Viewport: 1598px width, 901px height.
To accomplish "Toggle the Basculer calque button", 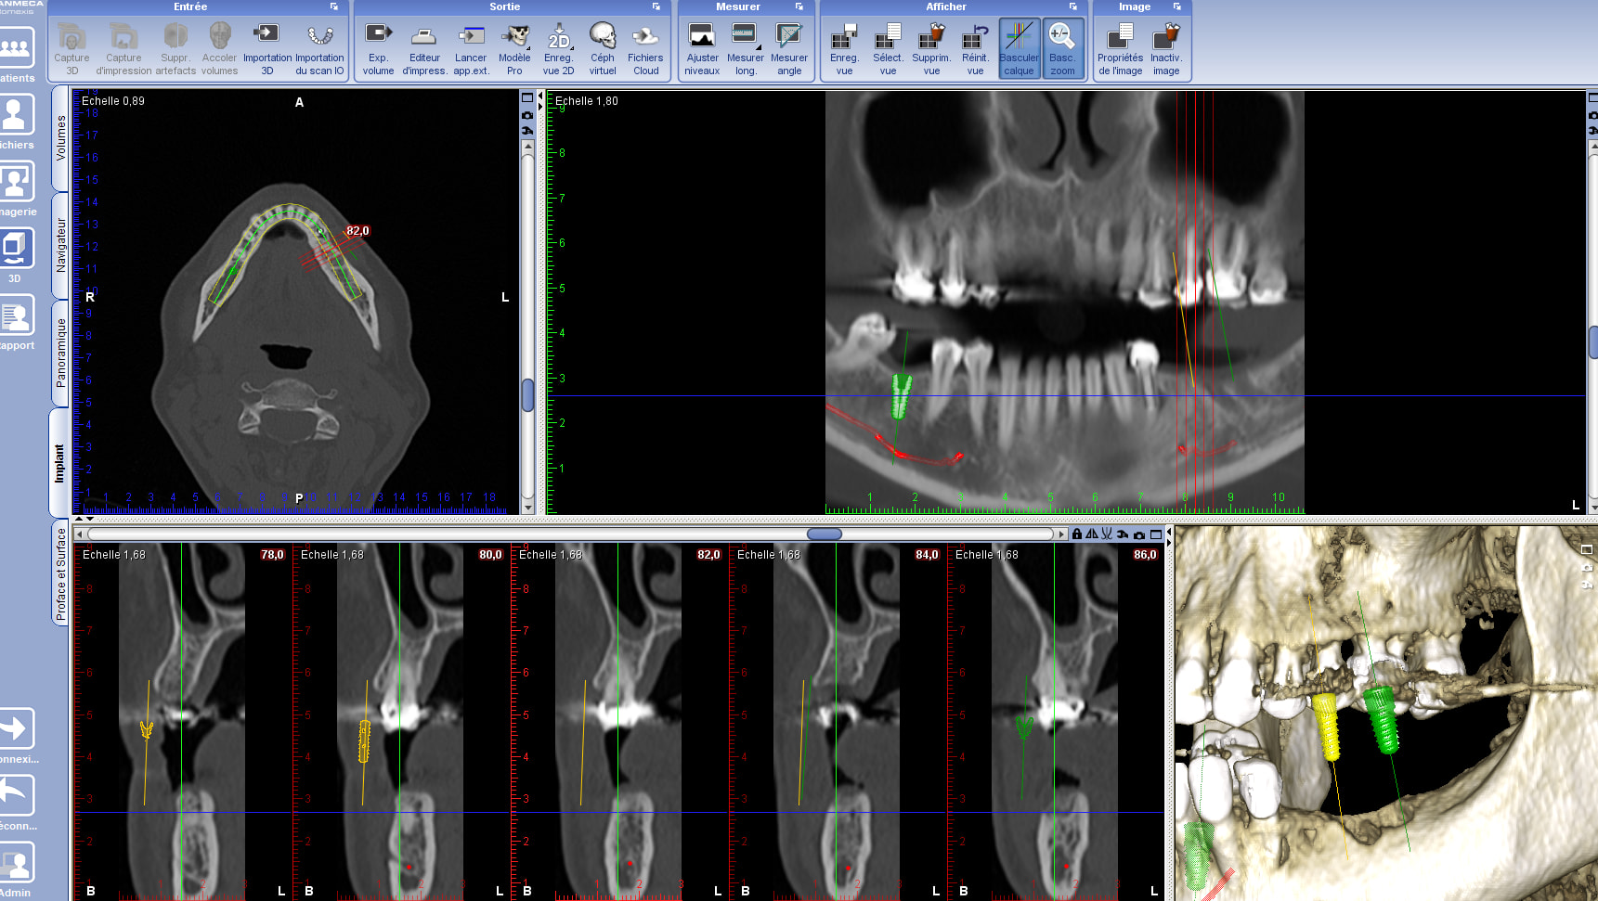I will [1019, 48].
